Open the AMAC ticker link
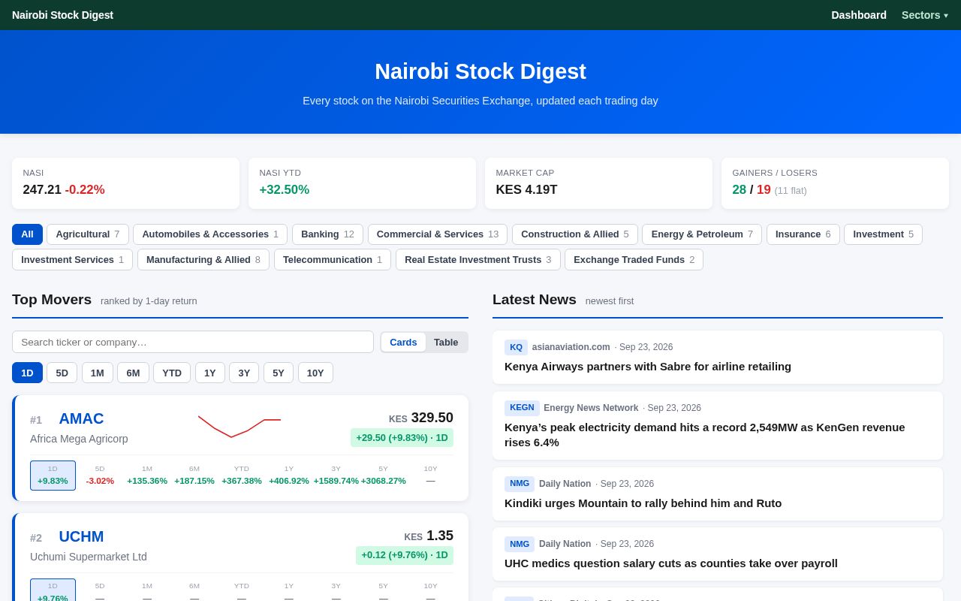Viewport: 961px width, 601px height. coord(81,418)
